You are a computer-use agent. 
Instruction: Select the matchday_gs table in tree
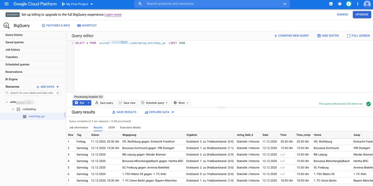[x=36, y=117]
